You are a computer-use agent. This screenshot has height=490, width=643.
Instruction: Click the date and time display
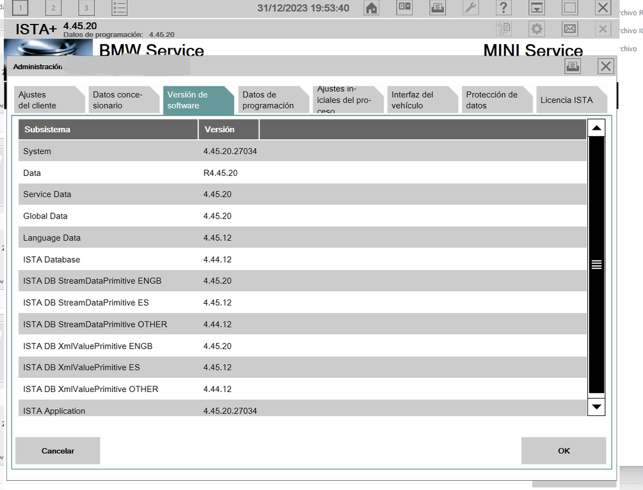(x=303, y=8)
